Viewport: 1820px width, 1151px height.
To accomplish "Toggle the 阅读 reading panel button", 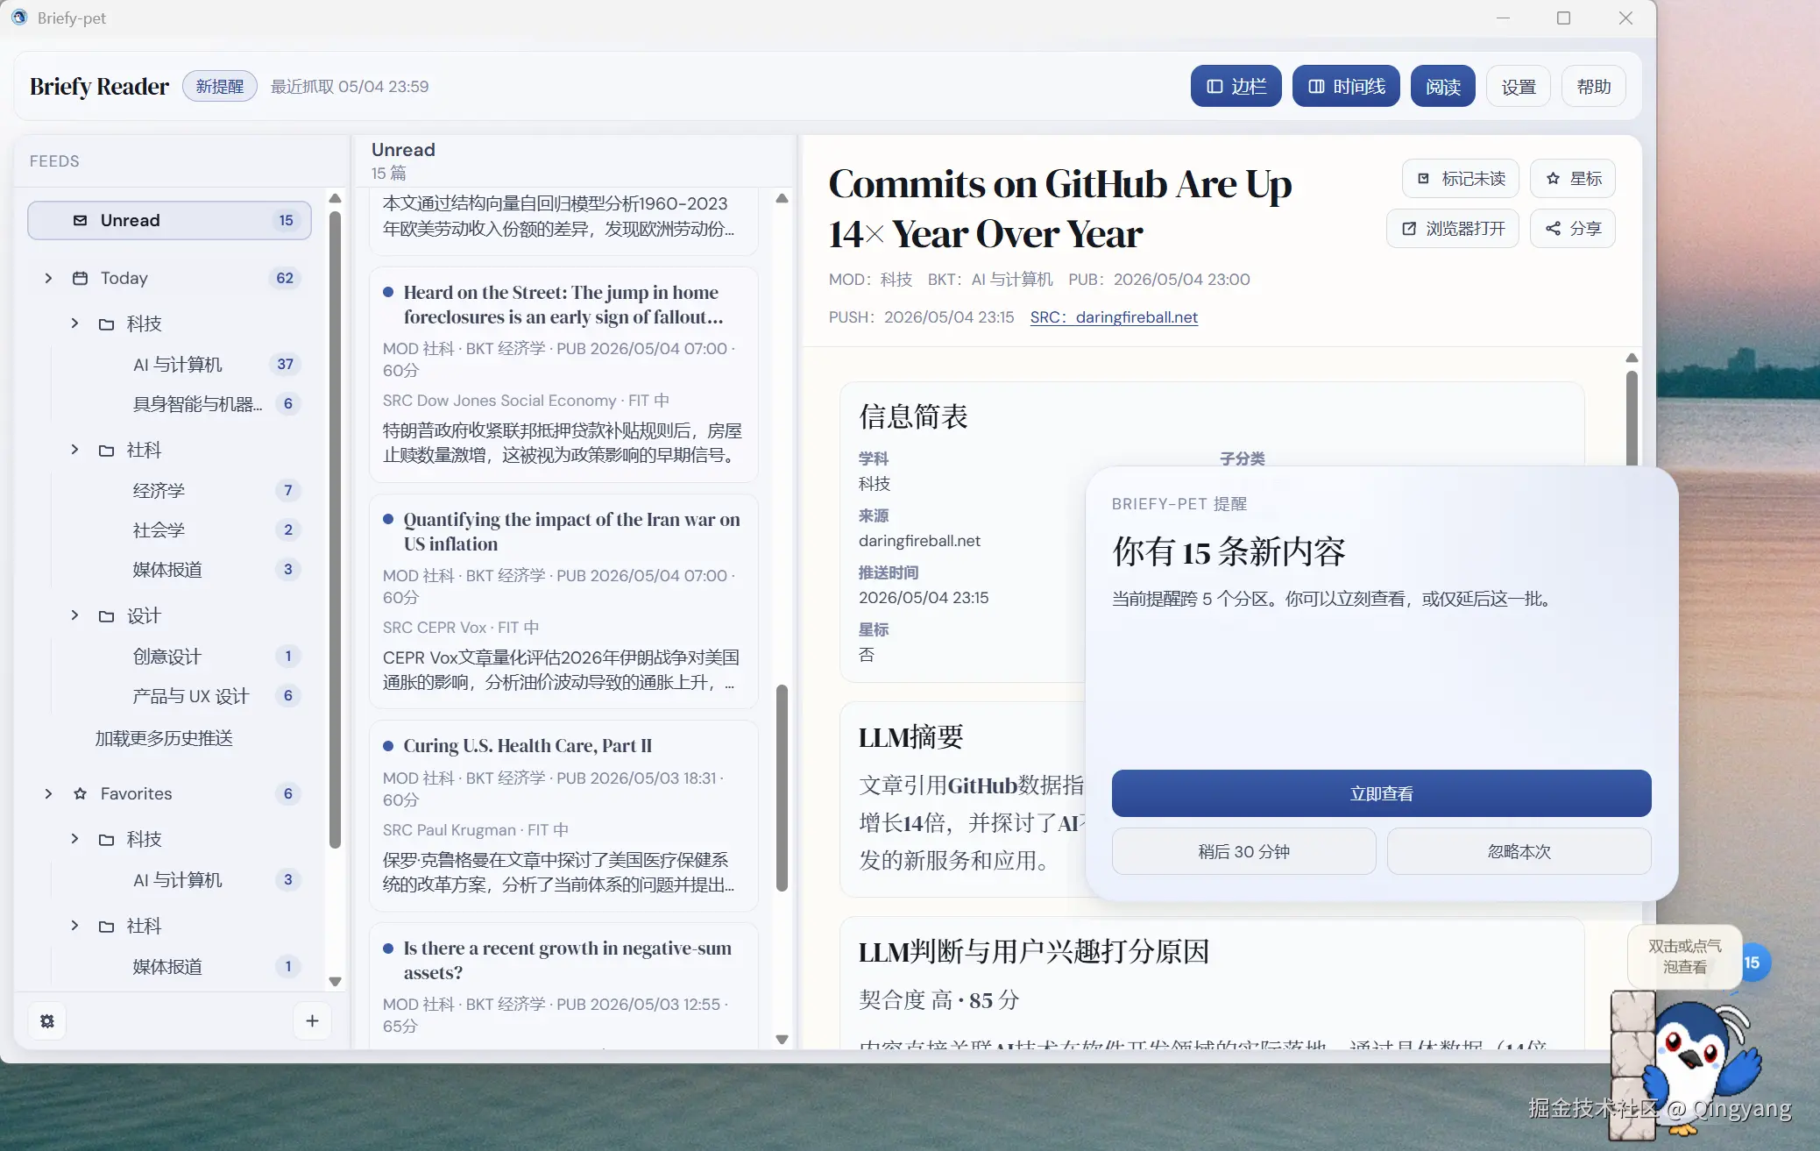I will (x=1443, y=86).
